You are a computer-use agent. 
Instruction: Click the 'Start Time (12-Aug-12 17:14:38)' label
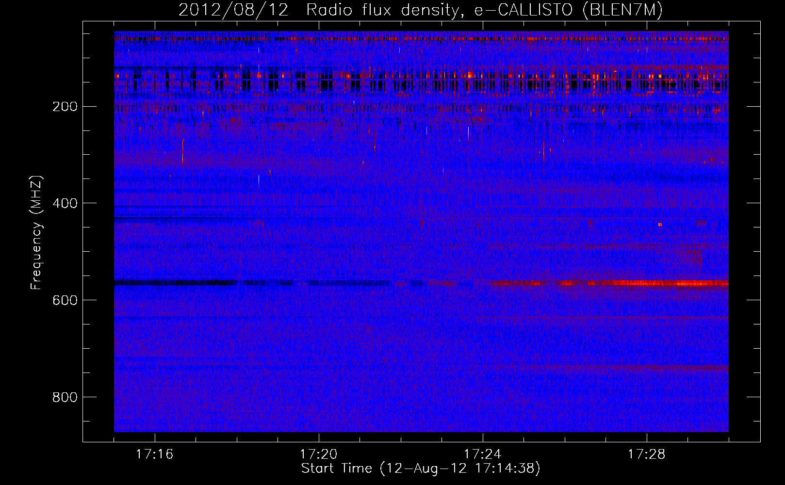coord(421,469)
